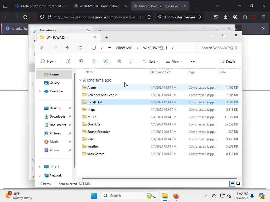Toggle the Details pane button
The image size is (270, 202).
click(228, 62)
